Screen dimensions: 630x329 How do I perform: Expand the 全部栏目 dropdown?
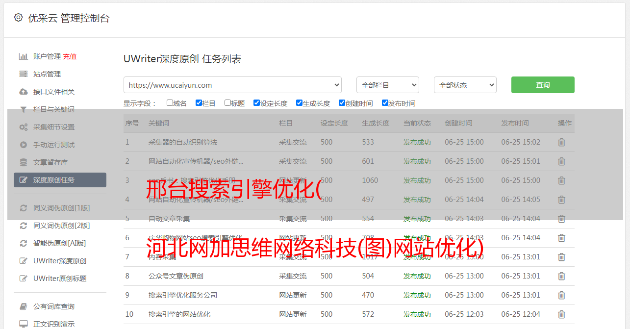[387, 85]
